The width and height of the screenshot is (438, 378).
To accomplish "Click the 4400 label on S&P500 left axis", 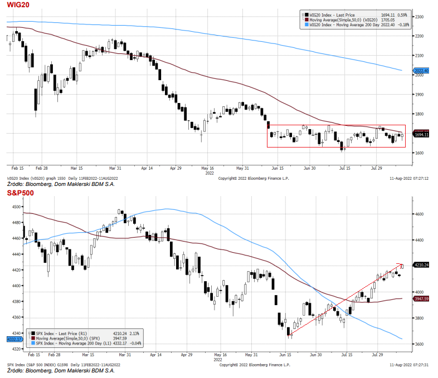I will [x=17, y=286].
